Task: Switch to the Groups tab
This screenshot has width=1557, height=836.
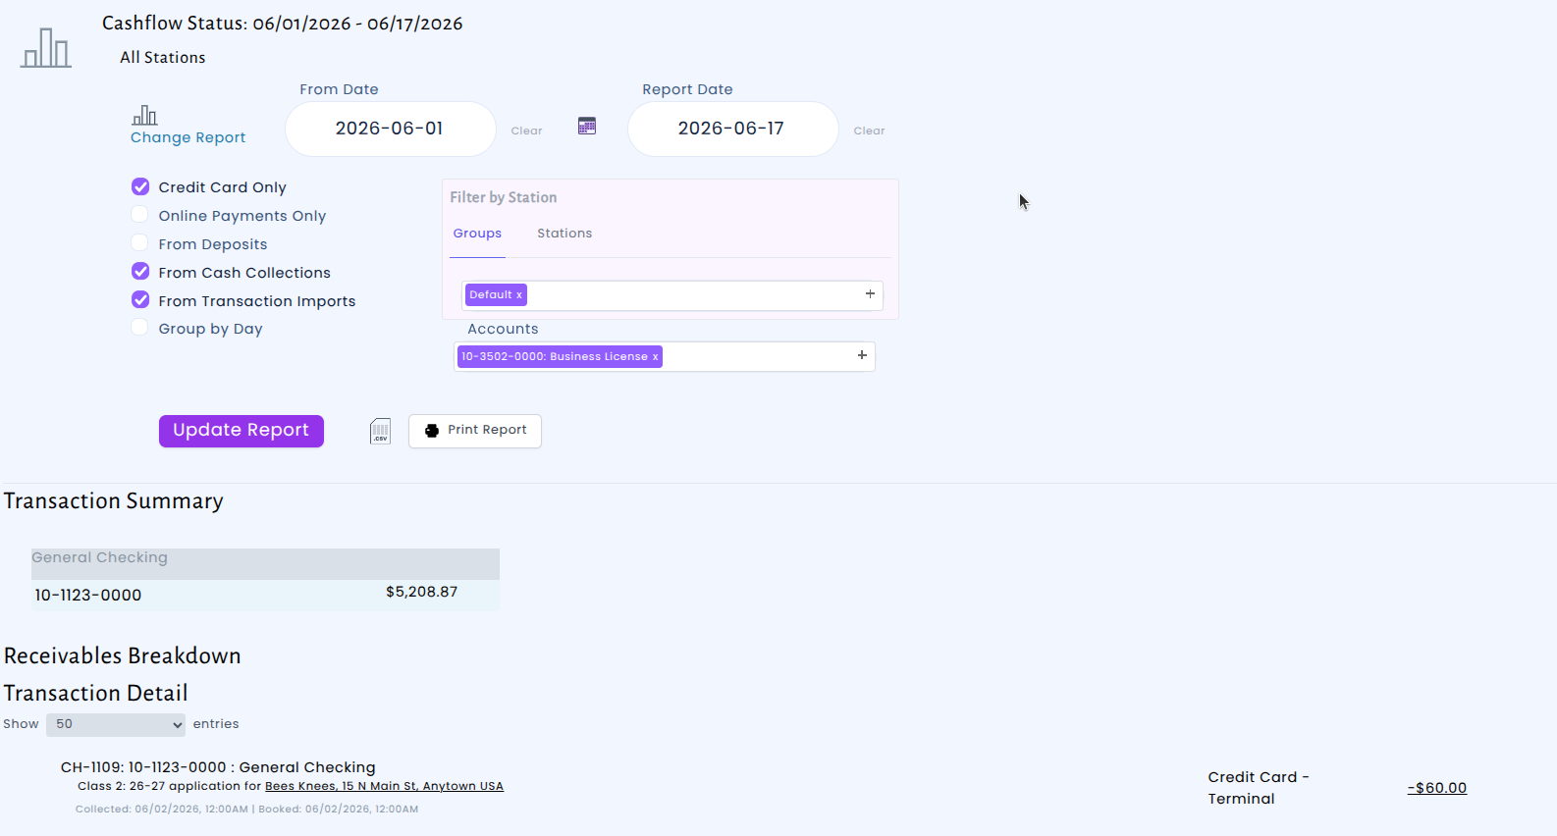Action: 477,234
